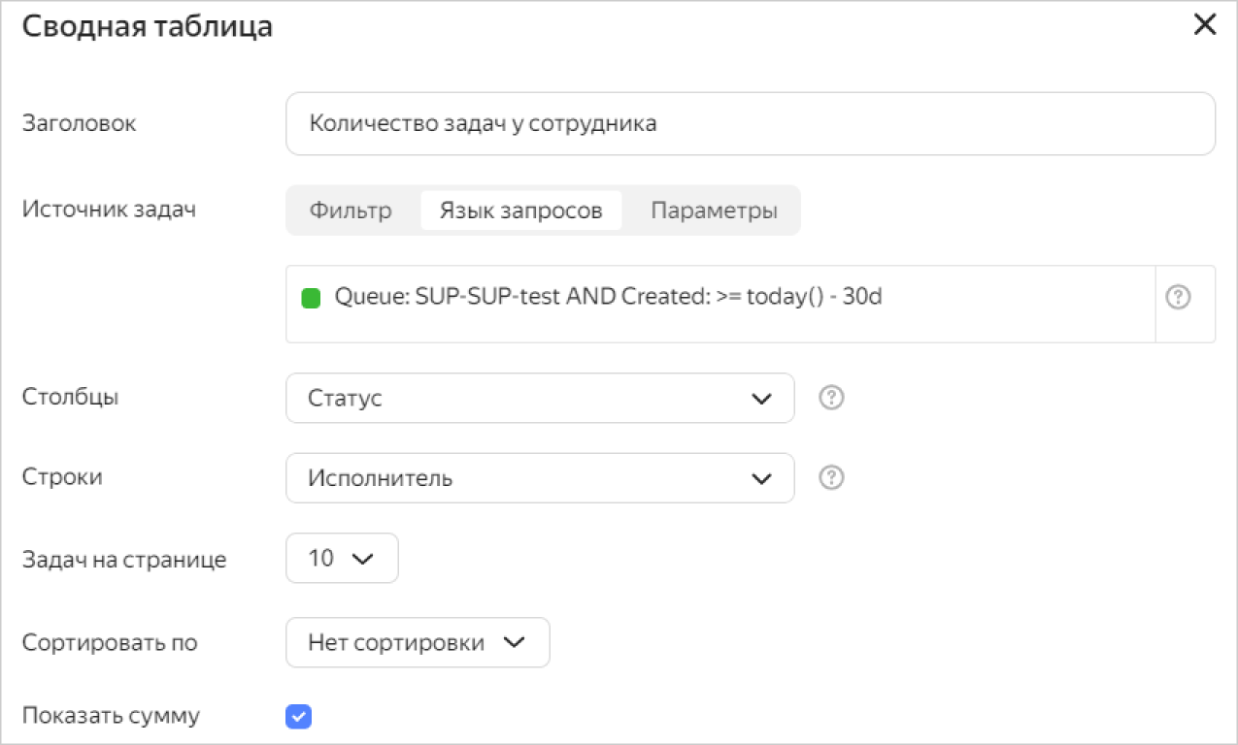Open the help hint for Столбцы

(831, 398)
